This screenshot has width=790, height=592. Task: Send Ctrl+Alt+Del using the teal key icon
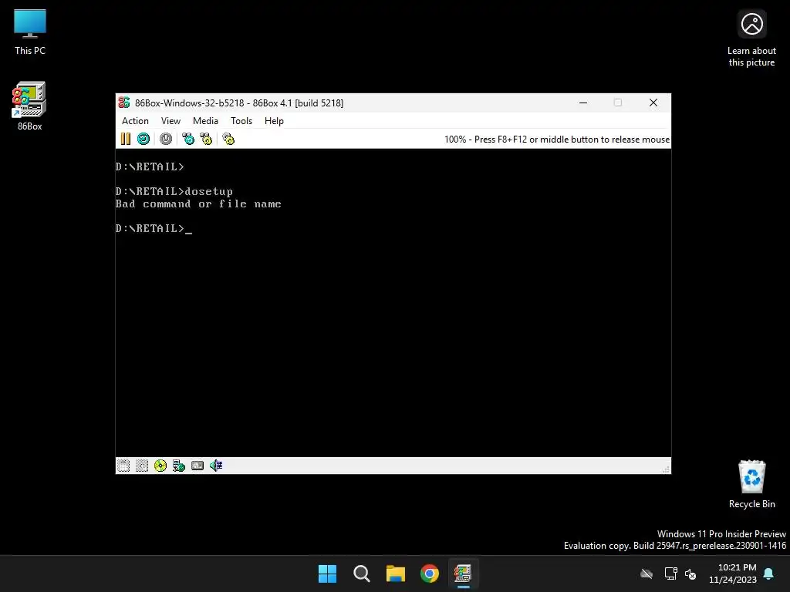point(188,139)
